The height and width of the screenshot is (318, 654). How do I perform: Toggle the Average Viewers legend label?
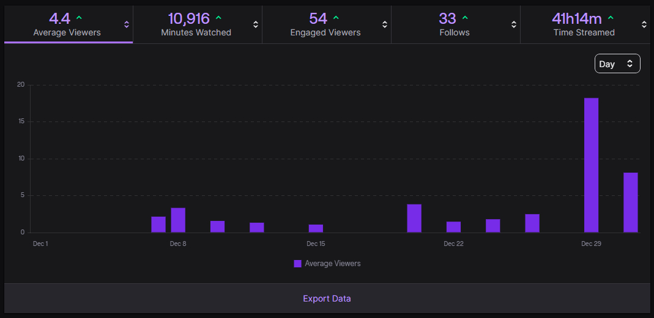click(x=333, y=264)
